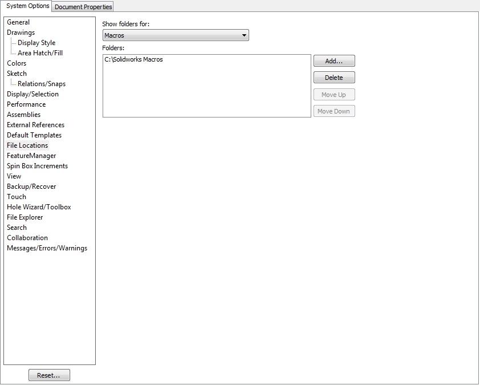
Task: Select Touch in the options tree
Action: [17, 197]
